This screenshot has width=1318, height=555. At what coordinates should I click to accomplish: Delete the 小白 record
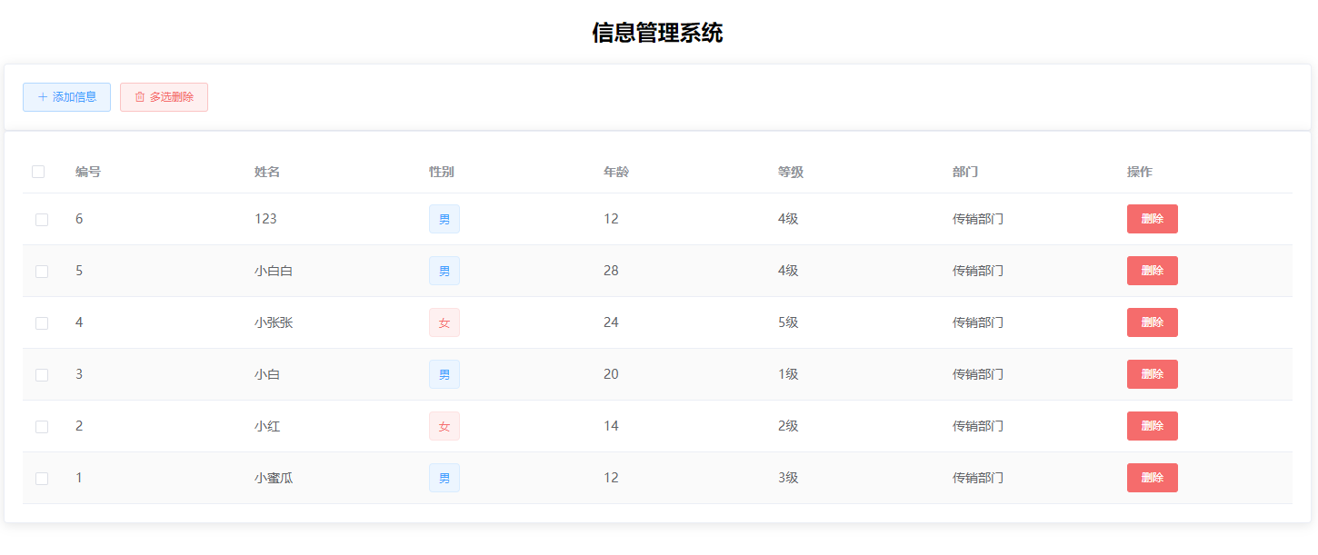click(x=1152, y=373)
